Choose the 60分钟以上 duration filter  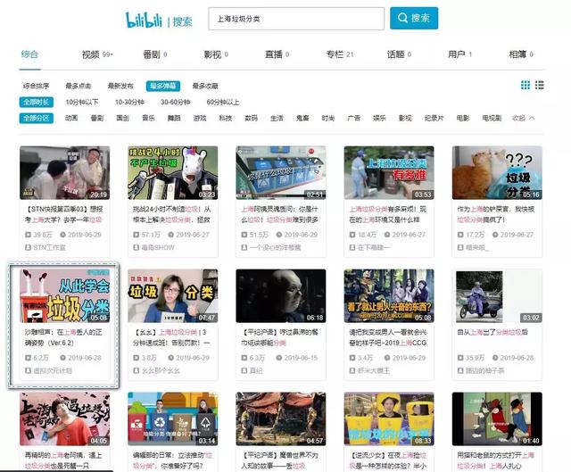coord(223,102)
